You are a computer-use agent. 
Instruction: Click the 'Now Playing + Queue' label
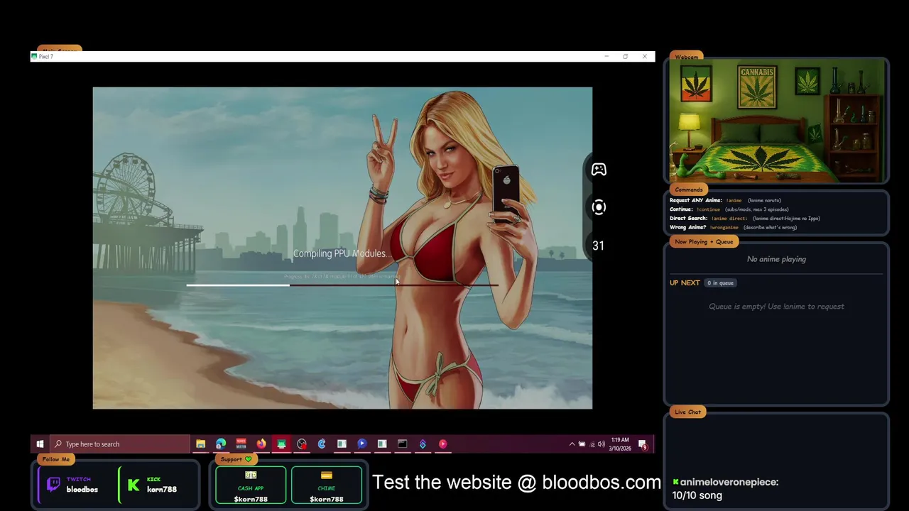coord(704,241)
